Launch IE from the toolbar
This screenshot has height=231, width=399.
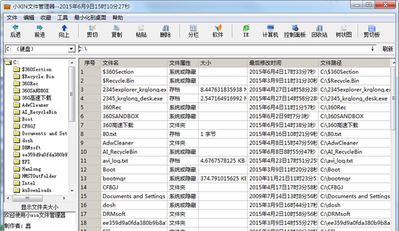[246, 27]
